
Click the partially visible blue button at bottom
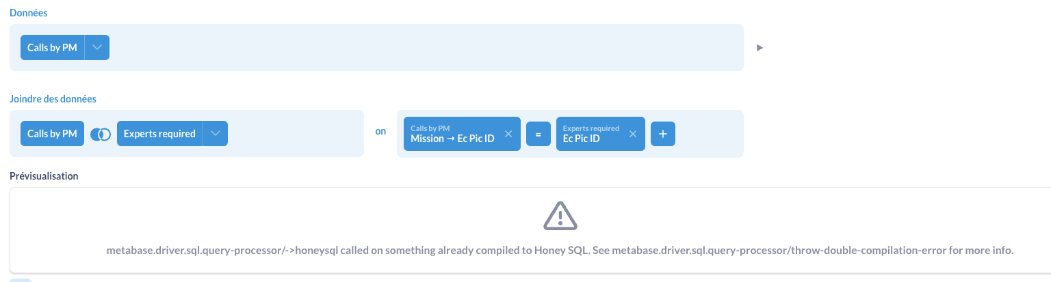point(21,280)
